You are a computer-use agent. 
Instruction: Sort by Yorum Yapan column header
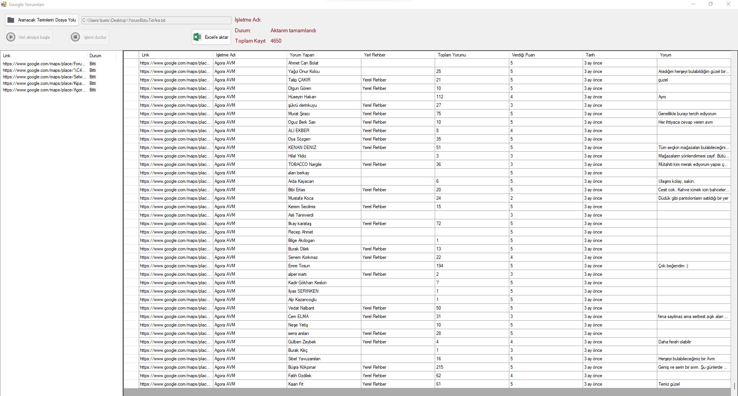[324, 55]
